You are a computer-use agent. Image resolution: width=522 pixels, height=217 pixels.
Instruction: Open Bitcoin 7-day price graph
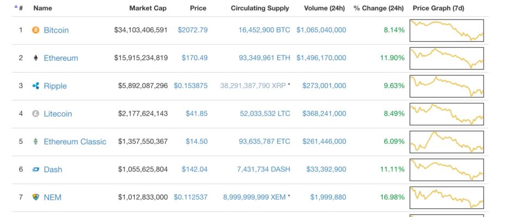pyautogui.click(x=446, y=30)
